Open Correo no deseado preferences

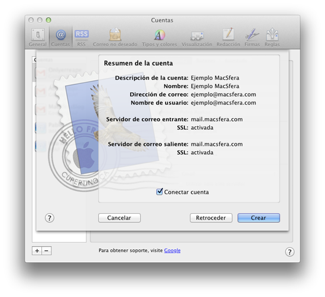pyautogui.click(x=115, y=37)
